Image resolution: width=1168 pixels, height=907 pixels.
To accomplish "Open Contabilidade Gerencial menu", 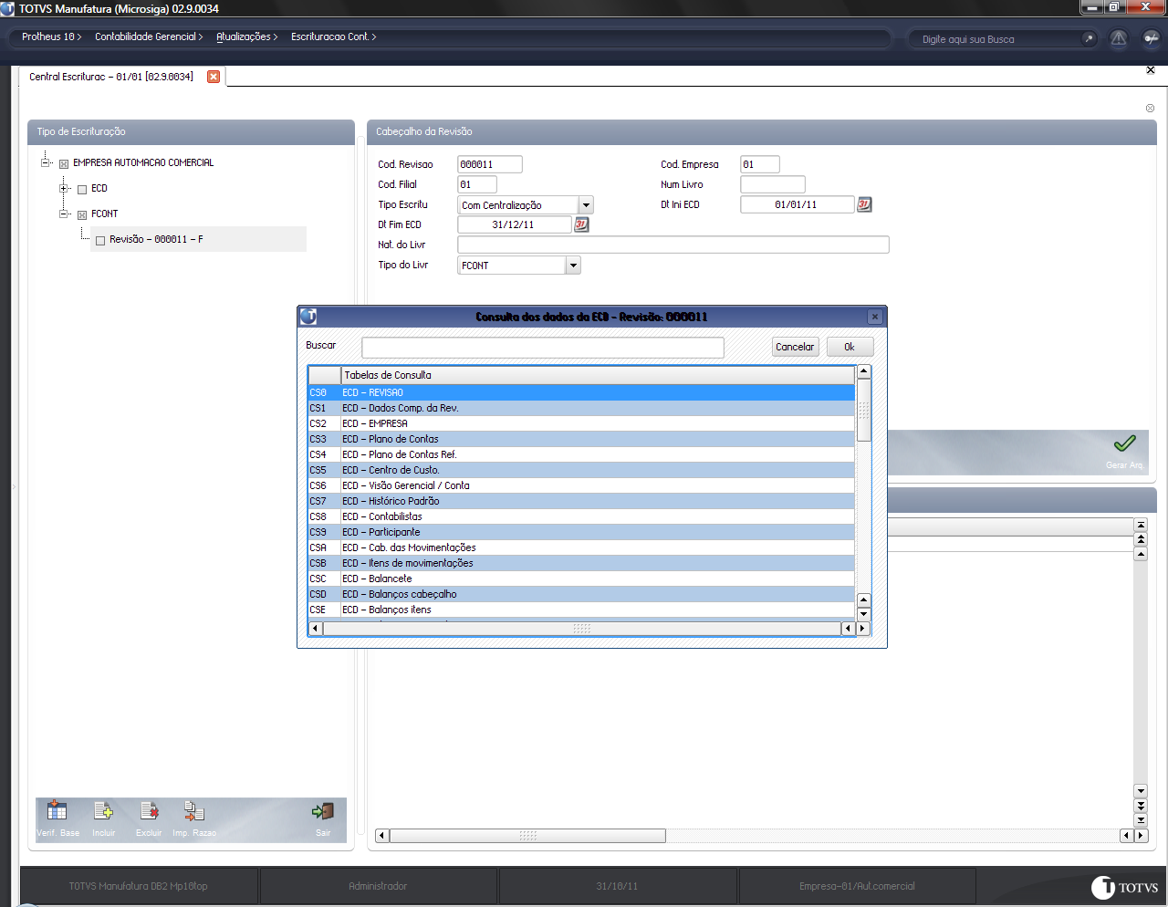I will coord(149,36).
